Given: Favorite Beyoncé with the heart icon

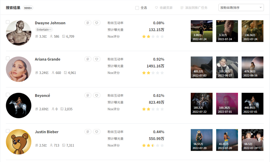Looking at the screenshot, I should (x=96, y=95).
